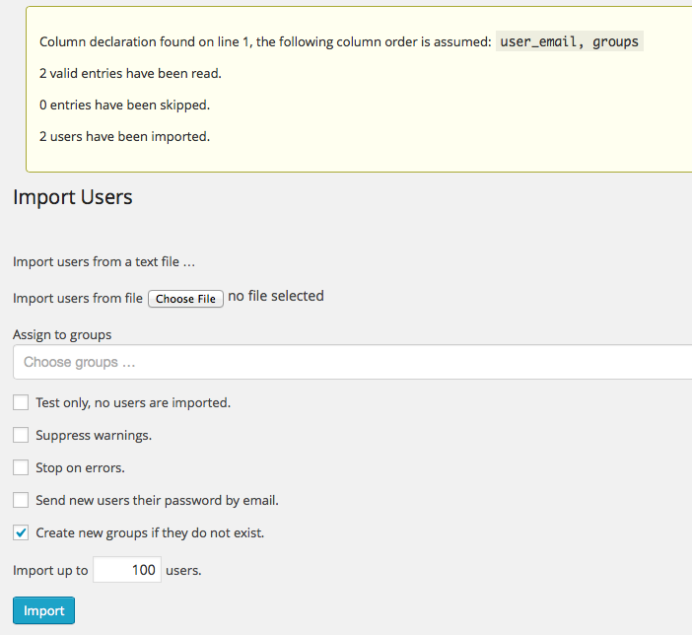Focus the Import up to users number field

127,570
